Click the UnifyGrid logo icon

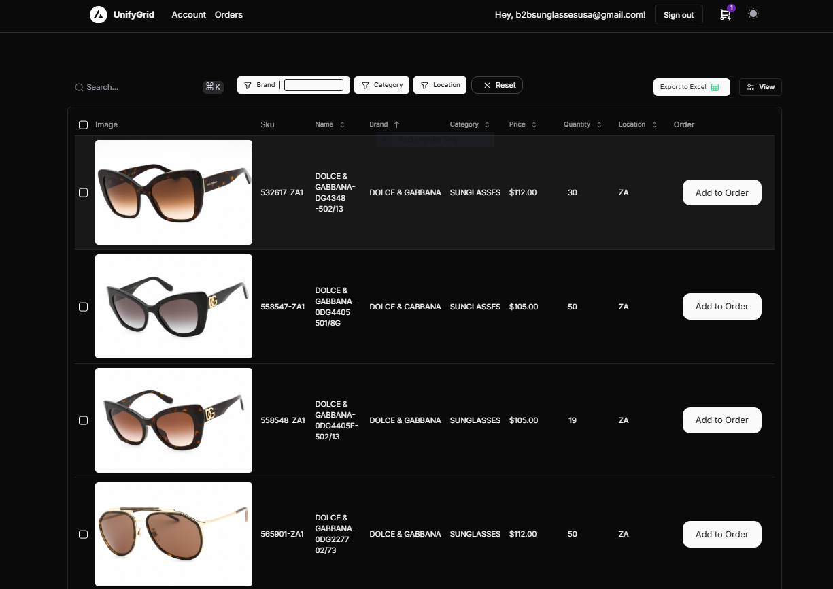98,14
